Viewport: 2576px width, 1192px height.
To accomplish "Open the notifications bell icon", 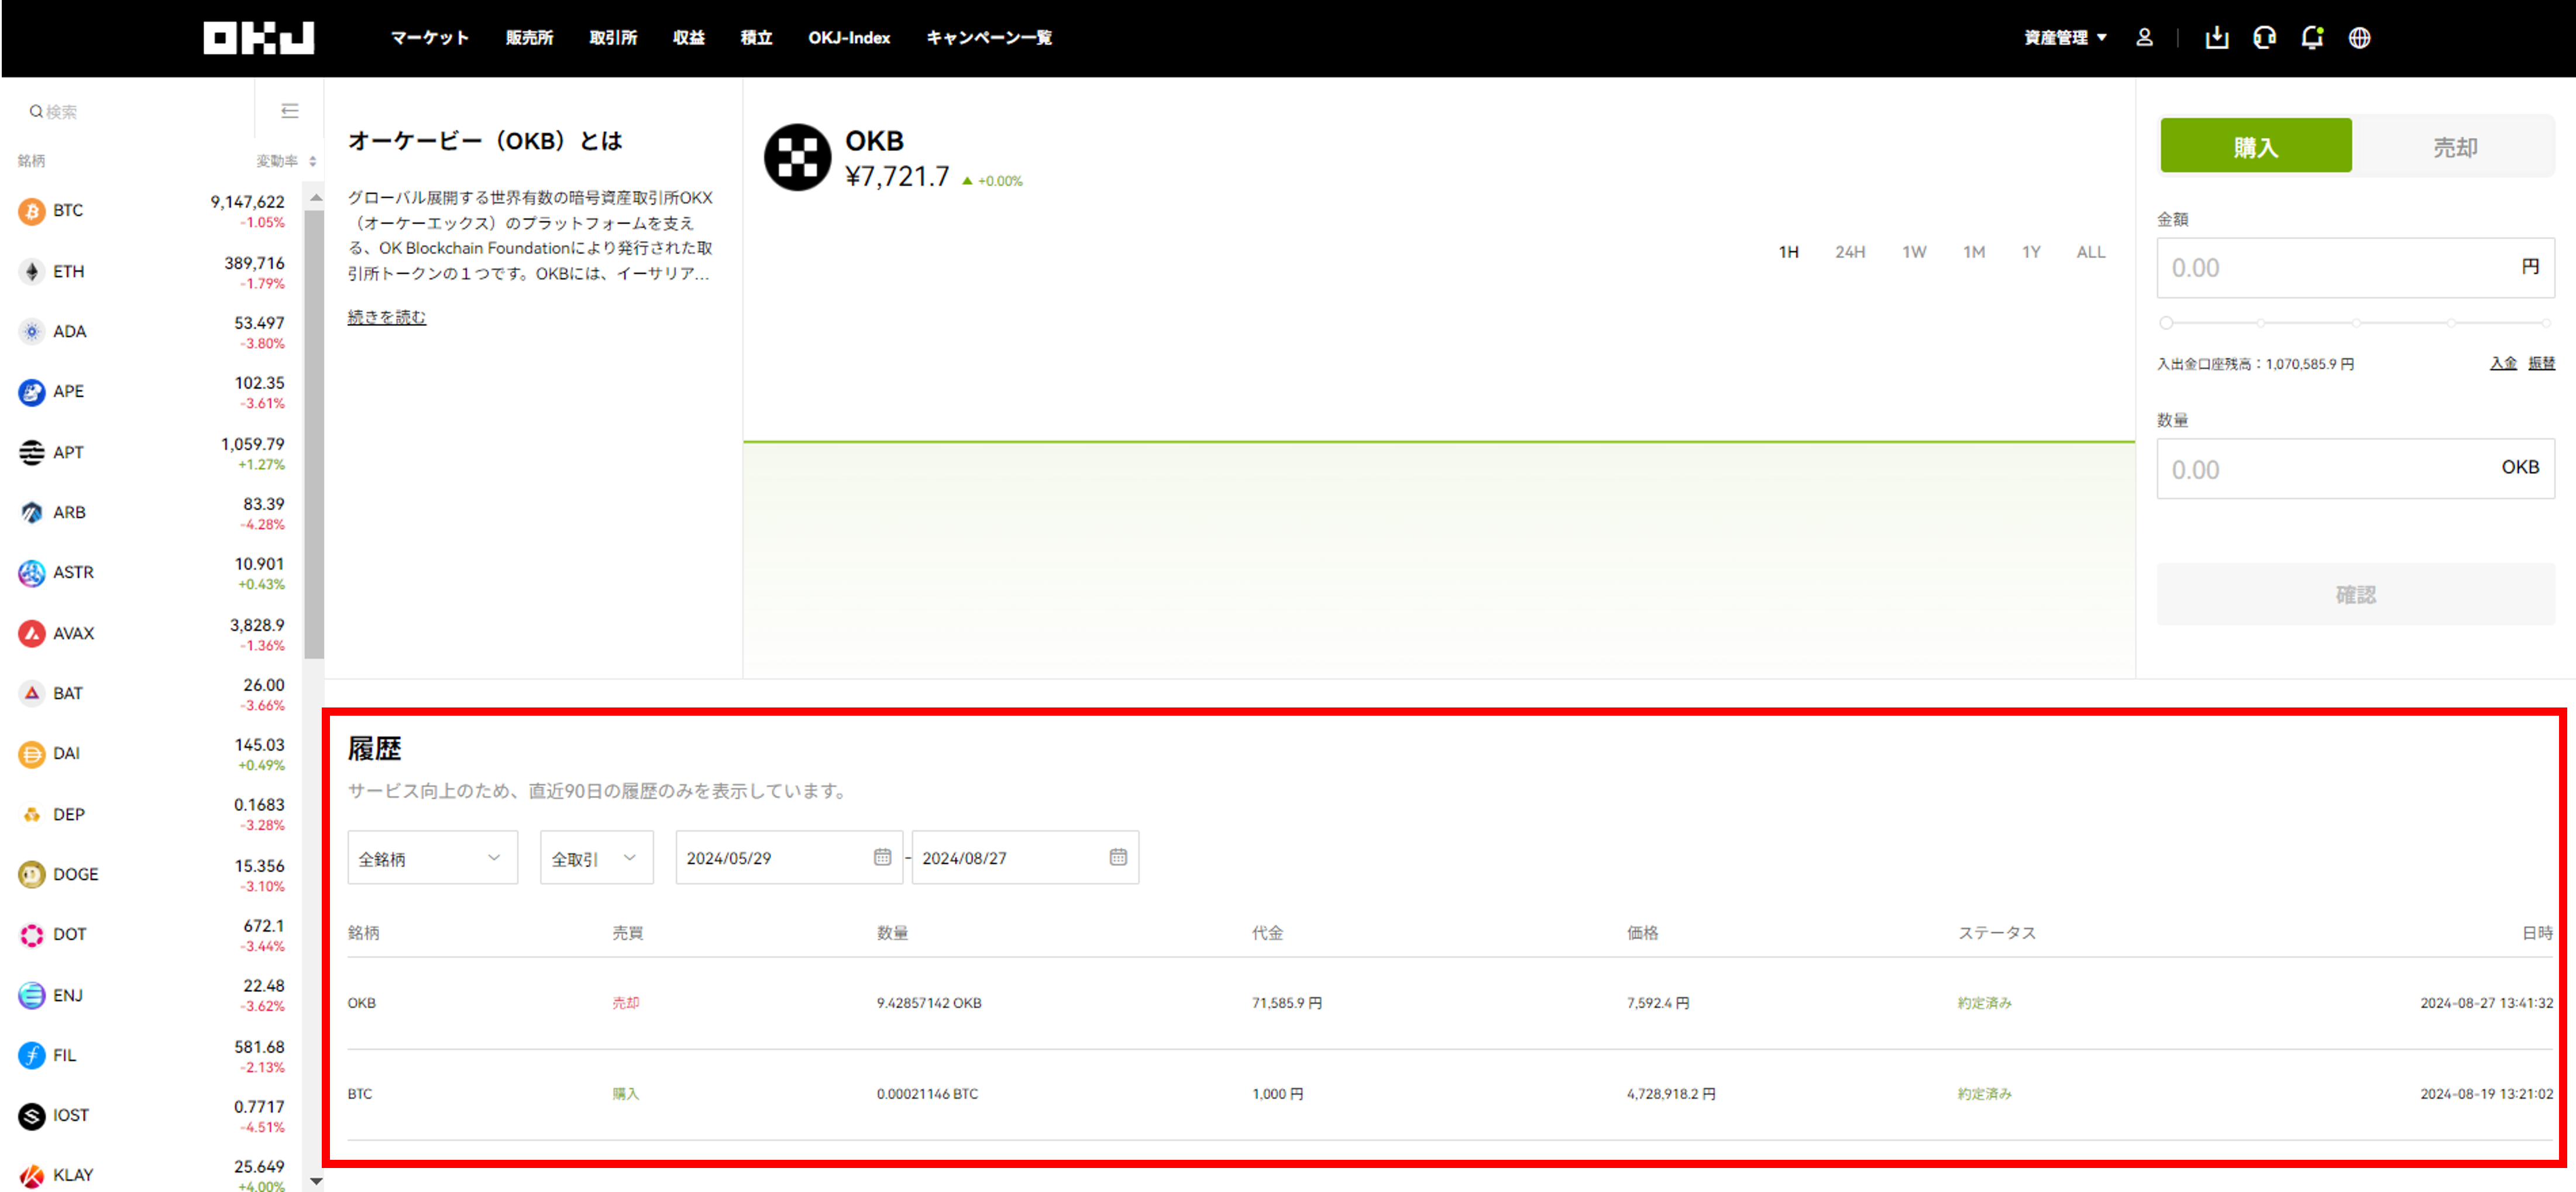I will click(x=2311, y=38).
